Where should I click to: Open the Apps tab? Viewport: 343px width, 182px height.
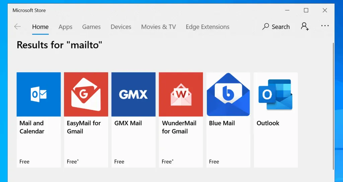pos(65,27)
